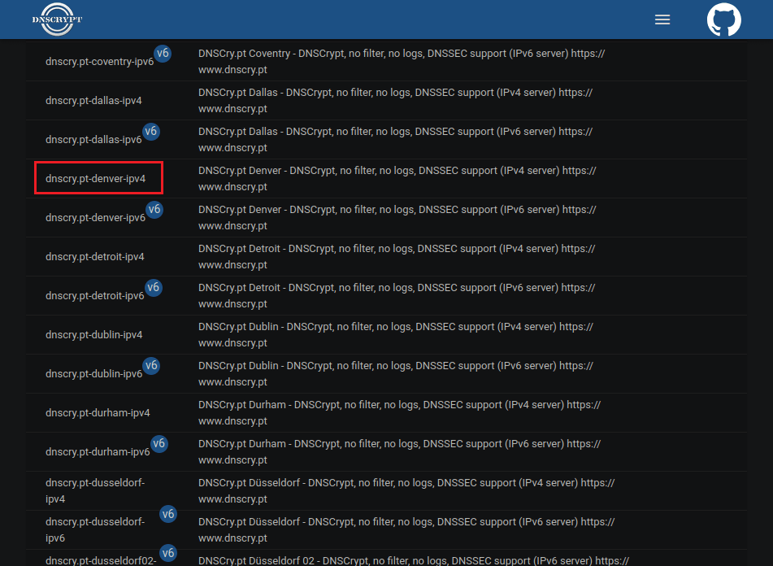The image size is (773, 566).
Task: Select dnscry.pt-coventry-ipv6 server name
Action: click(x=100, y=62)
